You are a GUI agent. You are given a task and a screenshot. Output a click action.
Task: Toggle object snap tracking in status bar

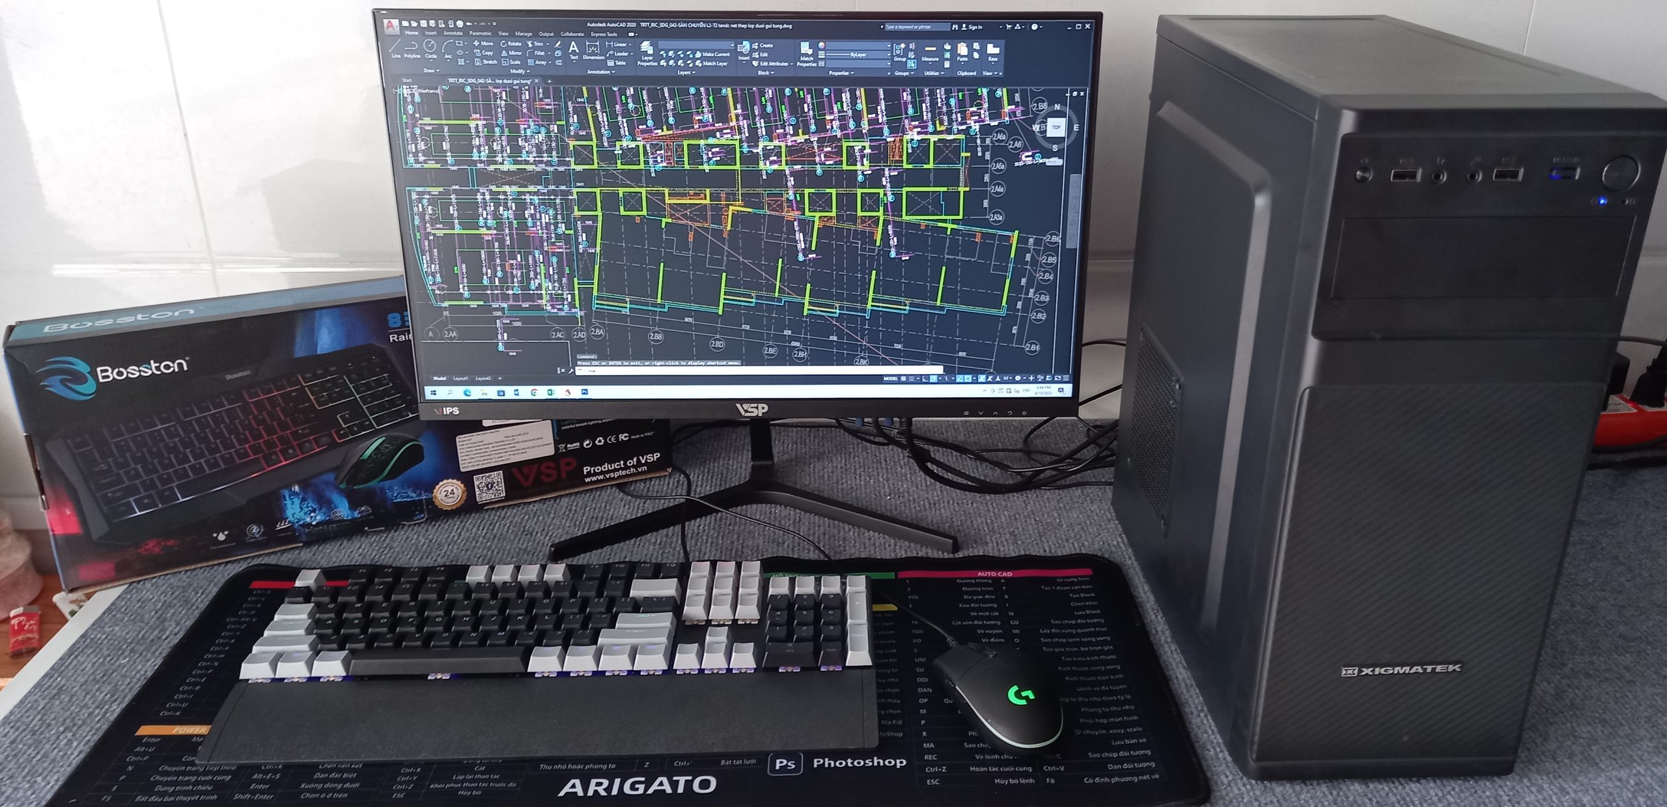959,378
